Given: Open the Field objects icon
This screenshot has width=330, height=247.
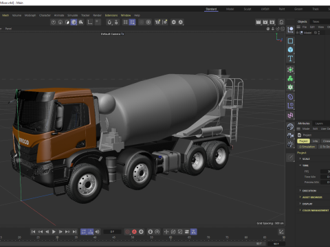Looking at the screenshot, I should [x=290, y=106].
